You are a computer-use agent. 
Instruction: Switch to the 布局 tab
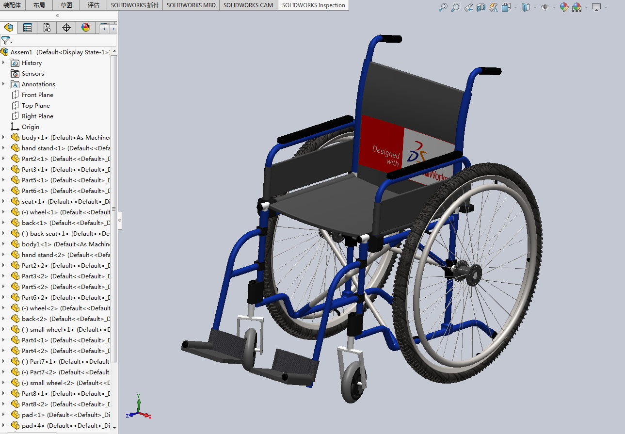coord(39,5)
